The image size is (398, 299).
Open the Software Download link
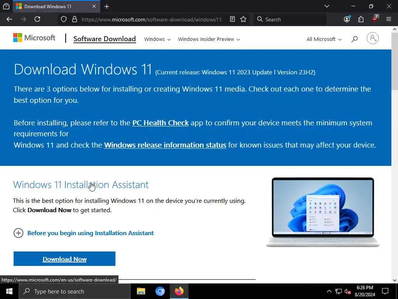[x=105, y=39]
